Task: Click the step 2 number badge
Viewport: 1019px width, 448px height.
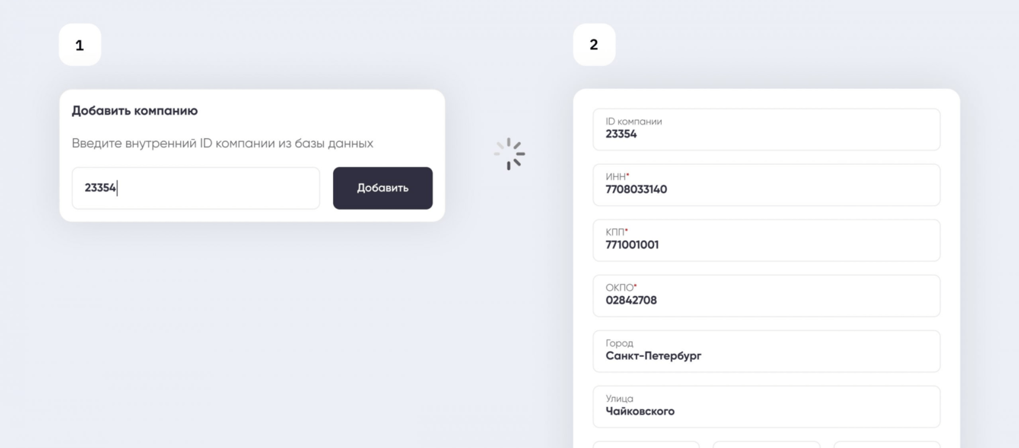Action: click(x=594, y=45)
